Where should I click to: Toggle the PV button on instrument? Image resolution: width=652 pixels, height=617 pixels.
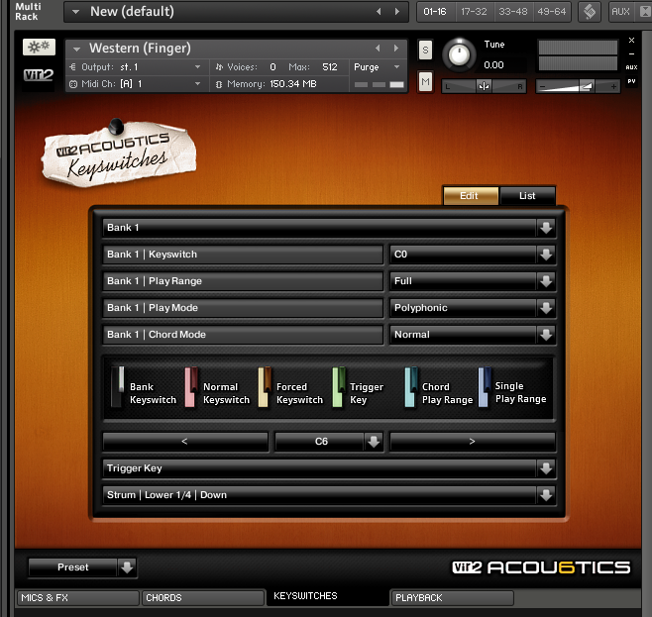(631, 81)
